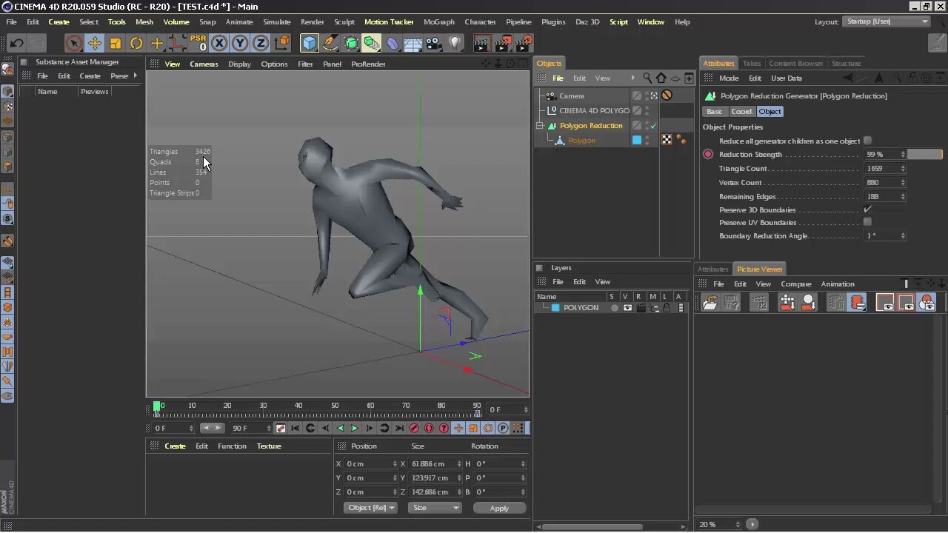
Task: Go to the end of animation
Action: tap(399, 429)
